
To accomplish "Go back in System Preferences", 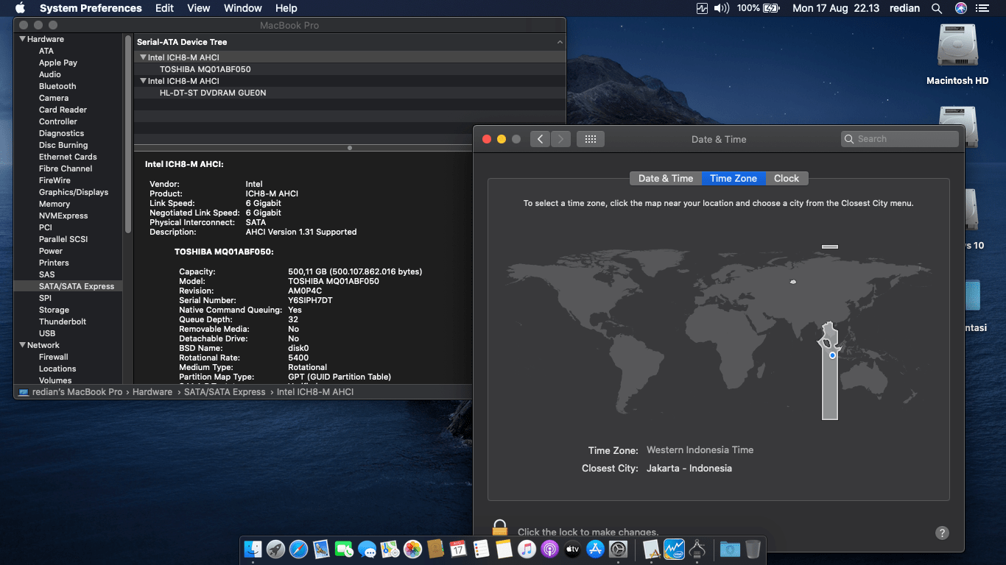I will [x=540, y=139].
